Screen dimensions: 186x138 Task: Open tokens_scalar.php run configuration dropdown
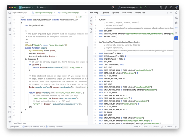click(128, 7)
